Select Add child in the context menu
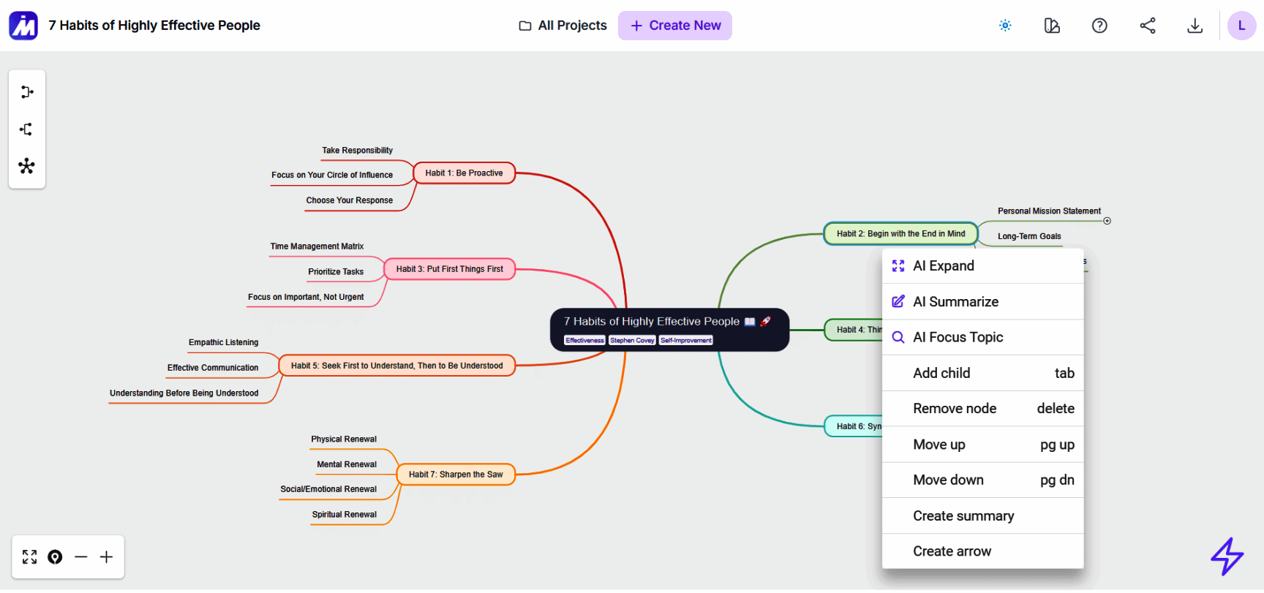The width and height of the screenshot is (1264, 593). (982, 373)
